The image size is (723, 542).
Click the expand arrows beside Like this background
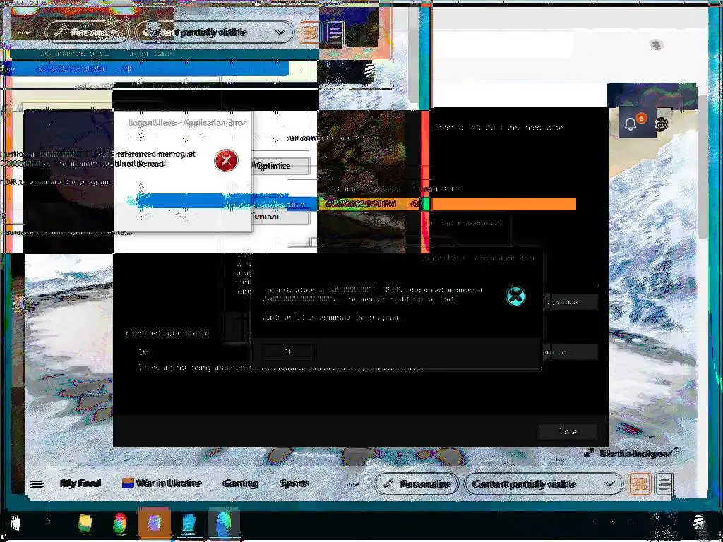589,454
